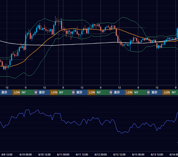The image size is (178, 157).
Task: Select the LDN block left of 6/12 00:00 NY
Action: tap(91, 92)
